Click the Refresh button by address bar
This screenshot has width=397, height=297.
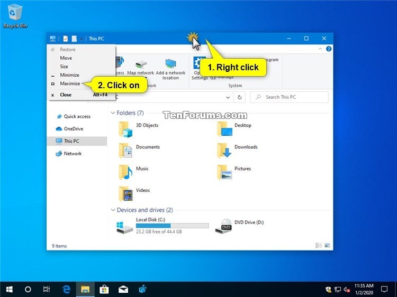point(239,97)
